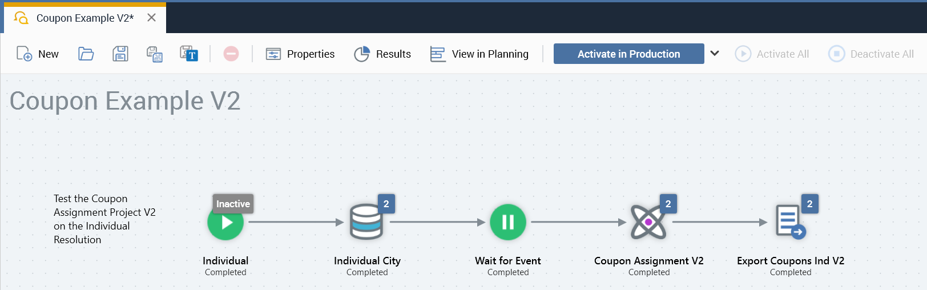Select the Wait for Event pause node
This screenshot has width=927, height=290.
click(507, 222)
